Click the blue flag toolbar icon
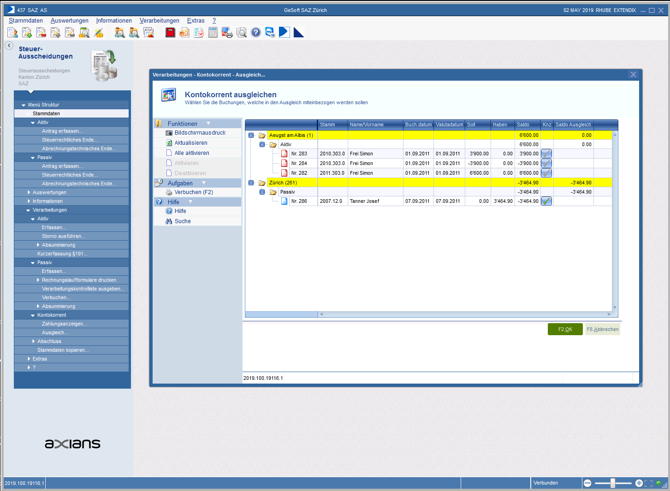 (285, 32)
